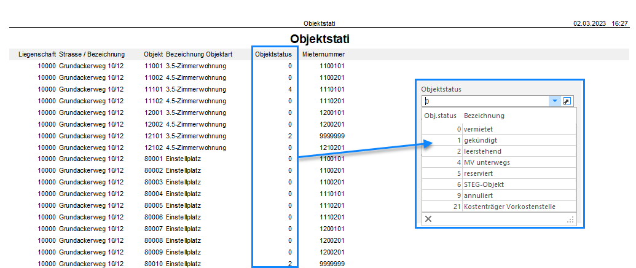This screenshot has height=268, width=636.
Task: Click status value 2 in object 12101 row
Action: (290, 136)
